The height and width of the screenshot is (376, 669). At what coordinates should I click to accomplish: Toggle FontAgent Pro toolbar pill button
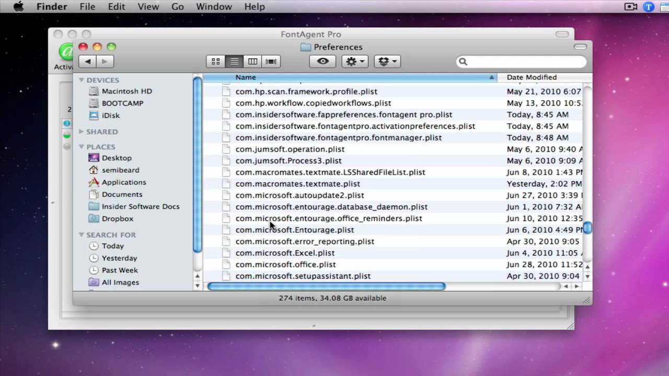(x=562, y=34)
